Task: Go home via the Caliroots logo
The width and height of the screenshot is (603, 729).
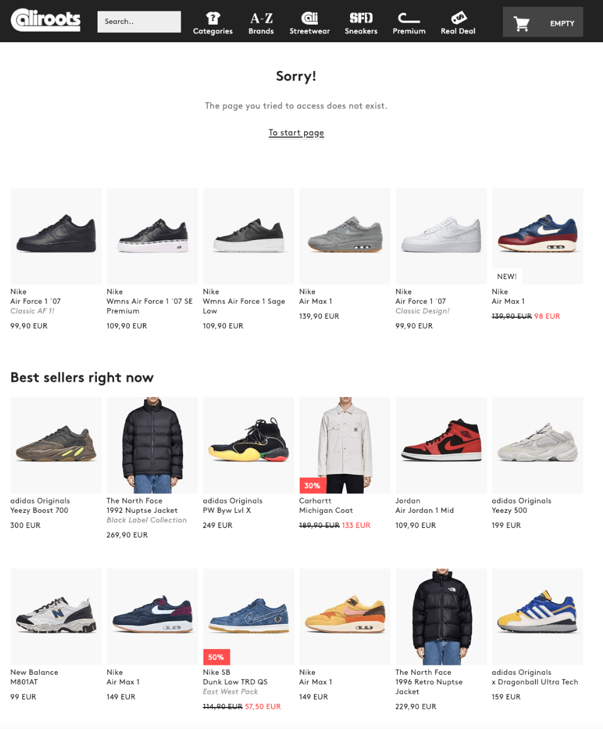Action: pyautogui.click(x=45, y=20)
